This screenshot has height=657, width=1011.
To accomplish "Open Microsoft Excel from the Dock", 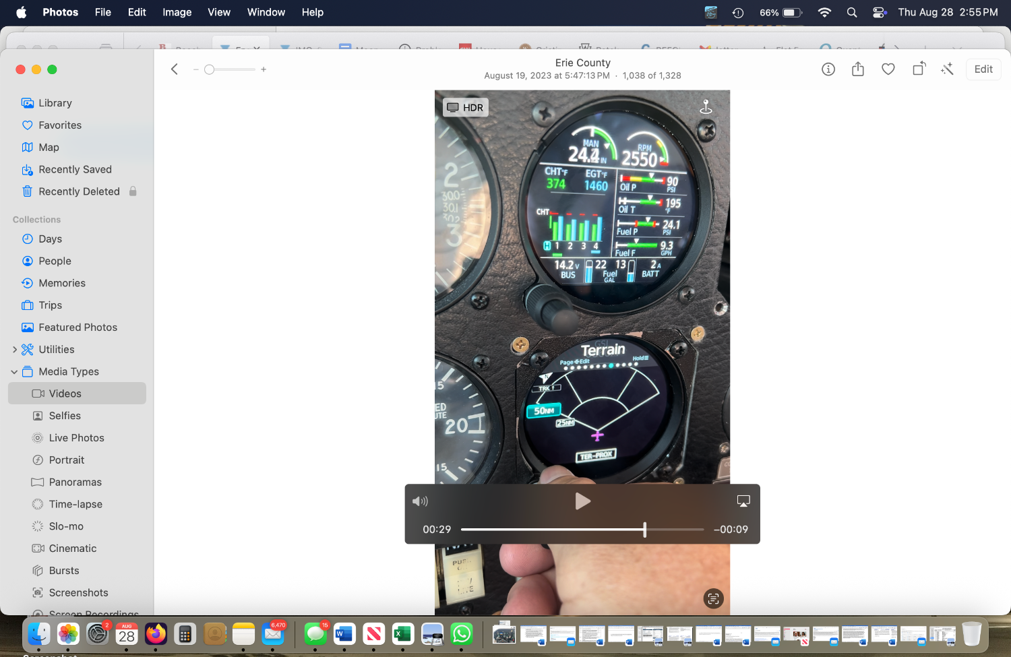I will [x=403, y=634].
